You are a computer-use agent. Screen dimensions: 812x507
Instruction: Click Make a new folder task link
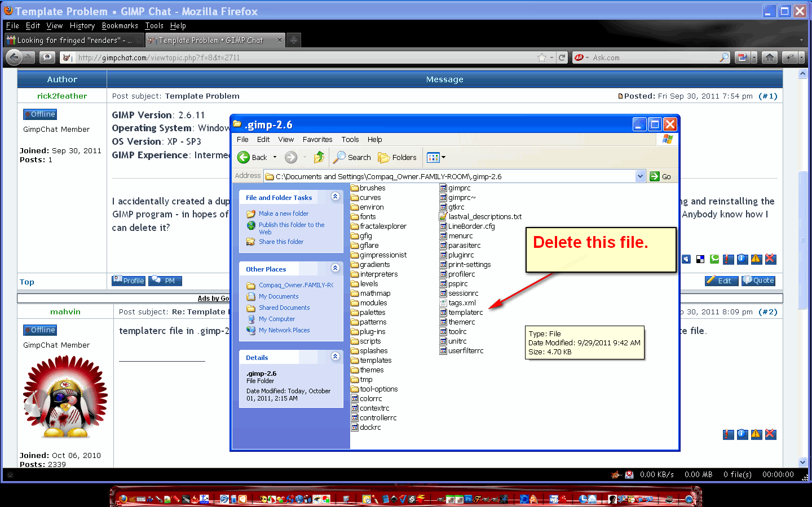click(284, 214)
